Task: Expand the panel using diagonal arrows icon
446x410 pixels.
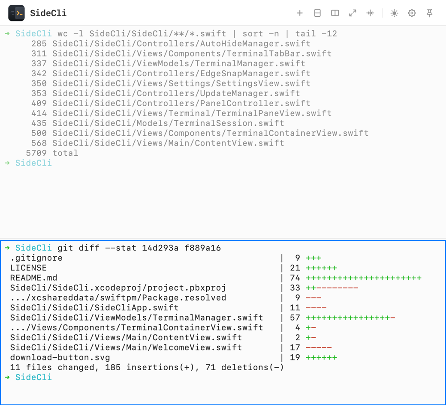Action: (353, 13)
